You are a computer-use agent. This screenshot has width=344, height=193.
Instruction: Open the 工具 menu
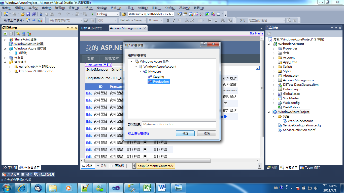coord(129,8)
